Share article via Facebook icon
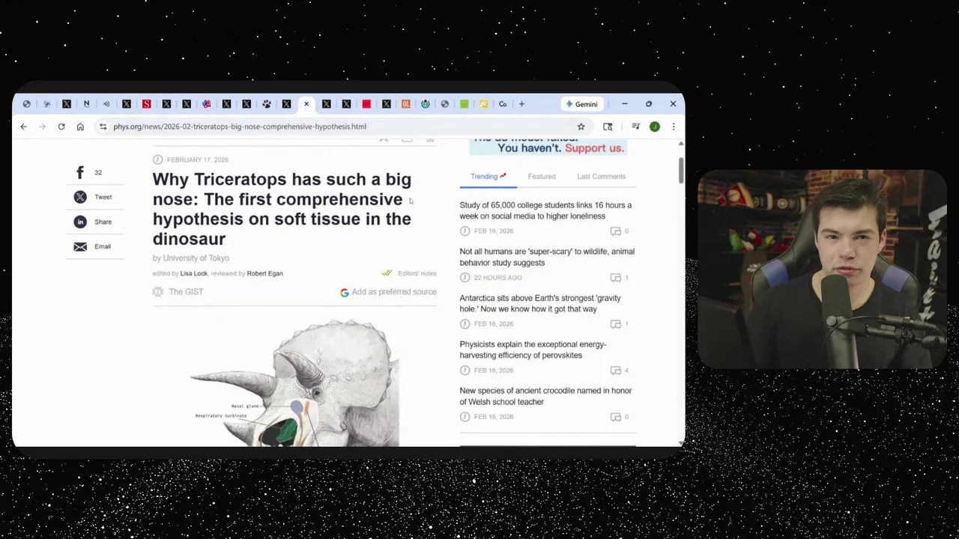This screenshot has height=539, width=959. (x=80, y=172)
